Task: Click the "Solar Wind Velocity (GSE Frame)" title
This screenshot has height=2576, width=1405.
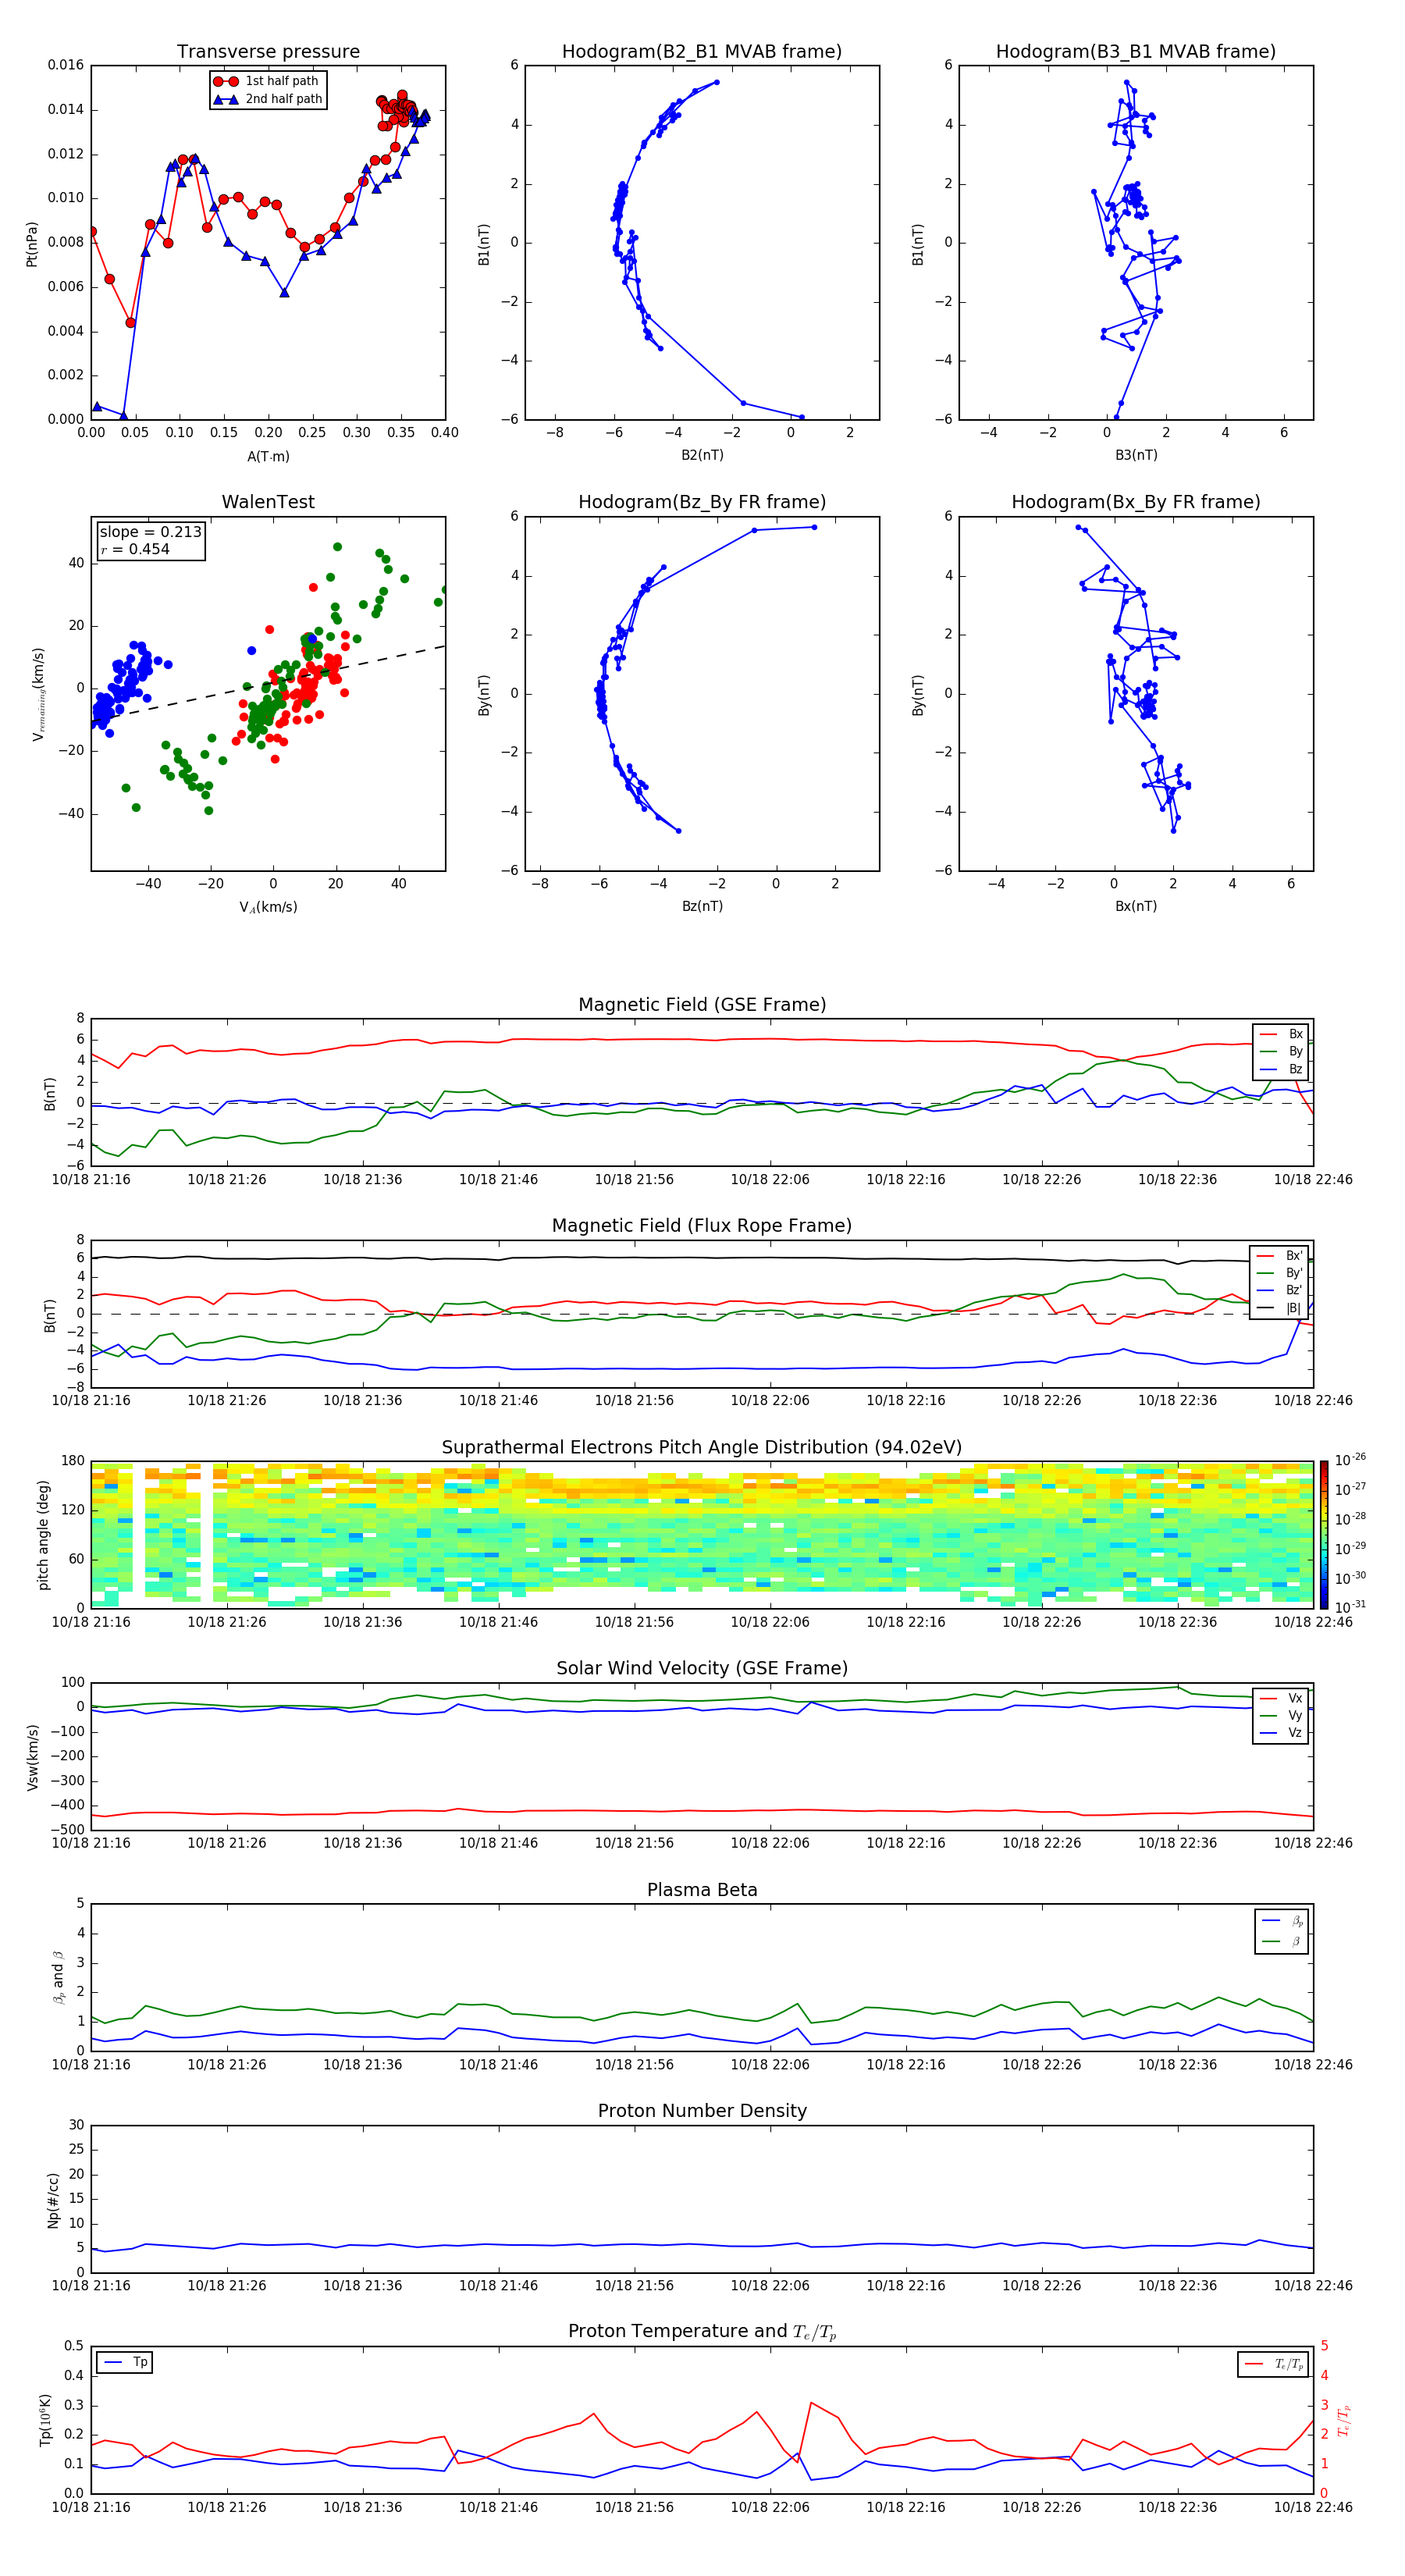Action: coord(702,1669)
